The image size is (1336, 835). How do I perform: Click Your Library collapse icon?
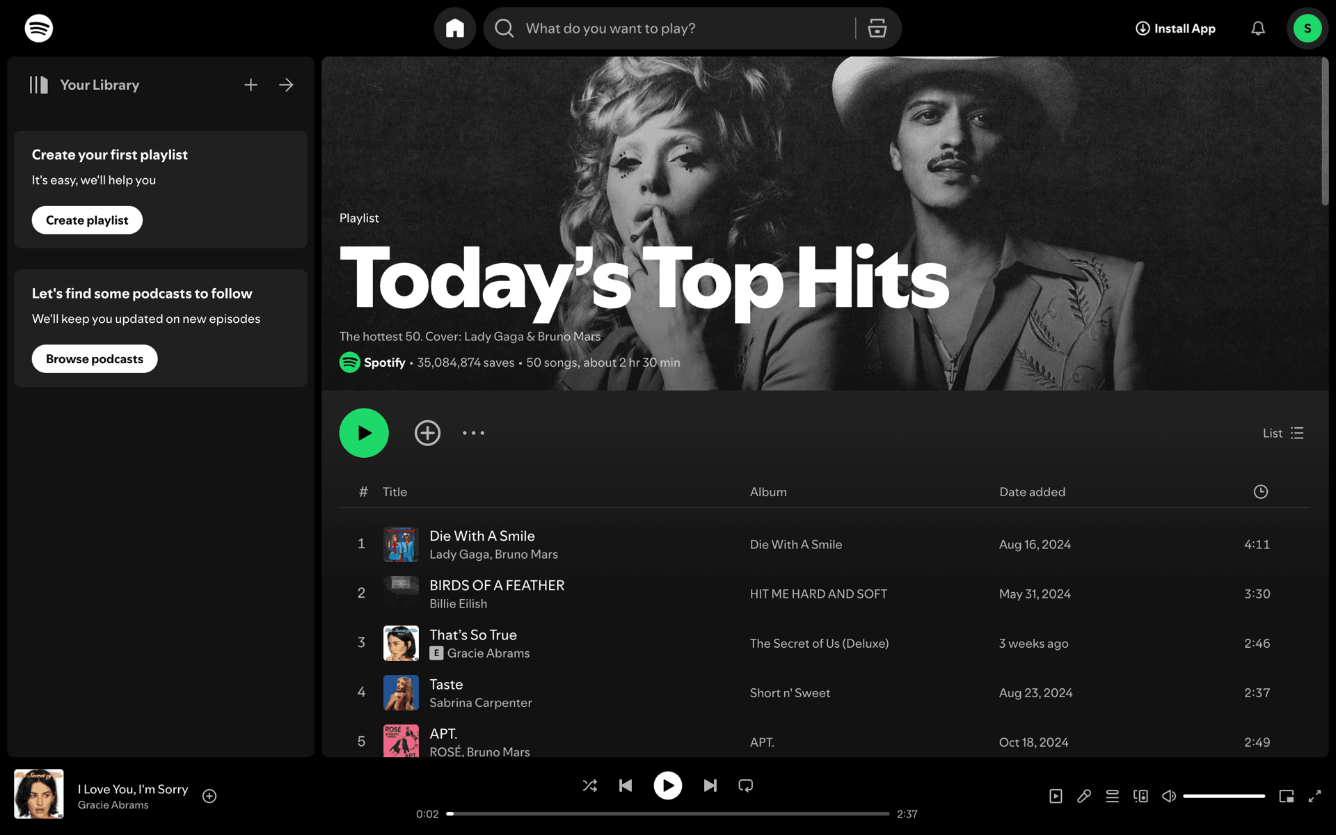[39, 85]
